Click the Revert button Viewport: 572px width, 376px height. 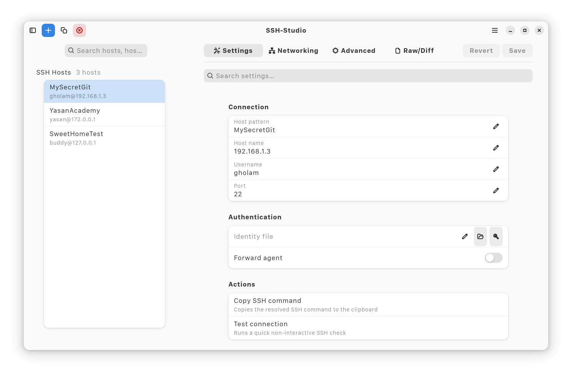coord(481,51)
